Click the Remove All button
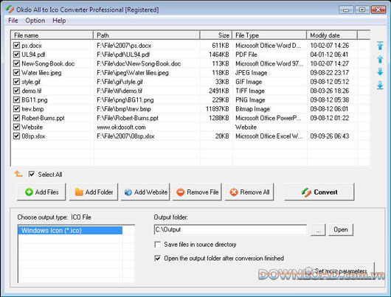The height and width of the screenshot is (297, 391). pyautogui.click(x=249, y=192)
